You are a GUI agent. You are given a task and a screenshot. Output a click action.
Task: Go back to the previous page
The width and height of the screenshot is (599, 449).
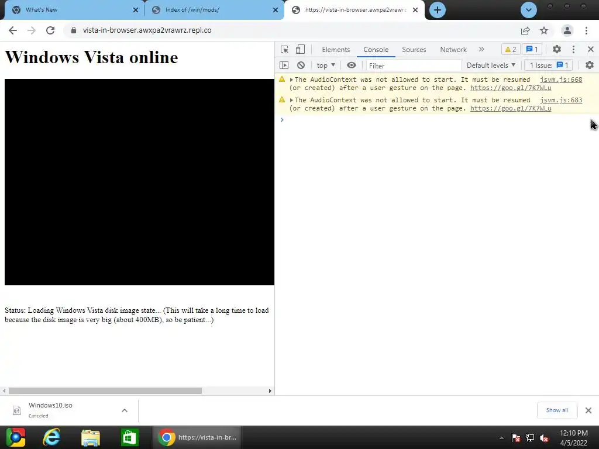pos(13,30)
